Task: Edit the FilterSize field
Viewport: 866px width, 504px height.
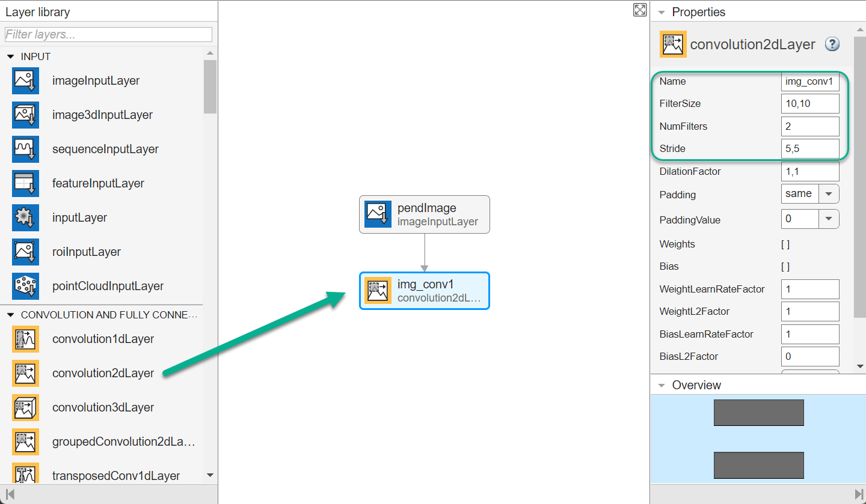Action: click(x=809, y=103)
